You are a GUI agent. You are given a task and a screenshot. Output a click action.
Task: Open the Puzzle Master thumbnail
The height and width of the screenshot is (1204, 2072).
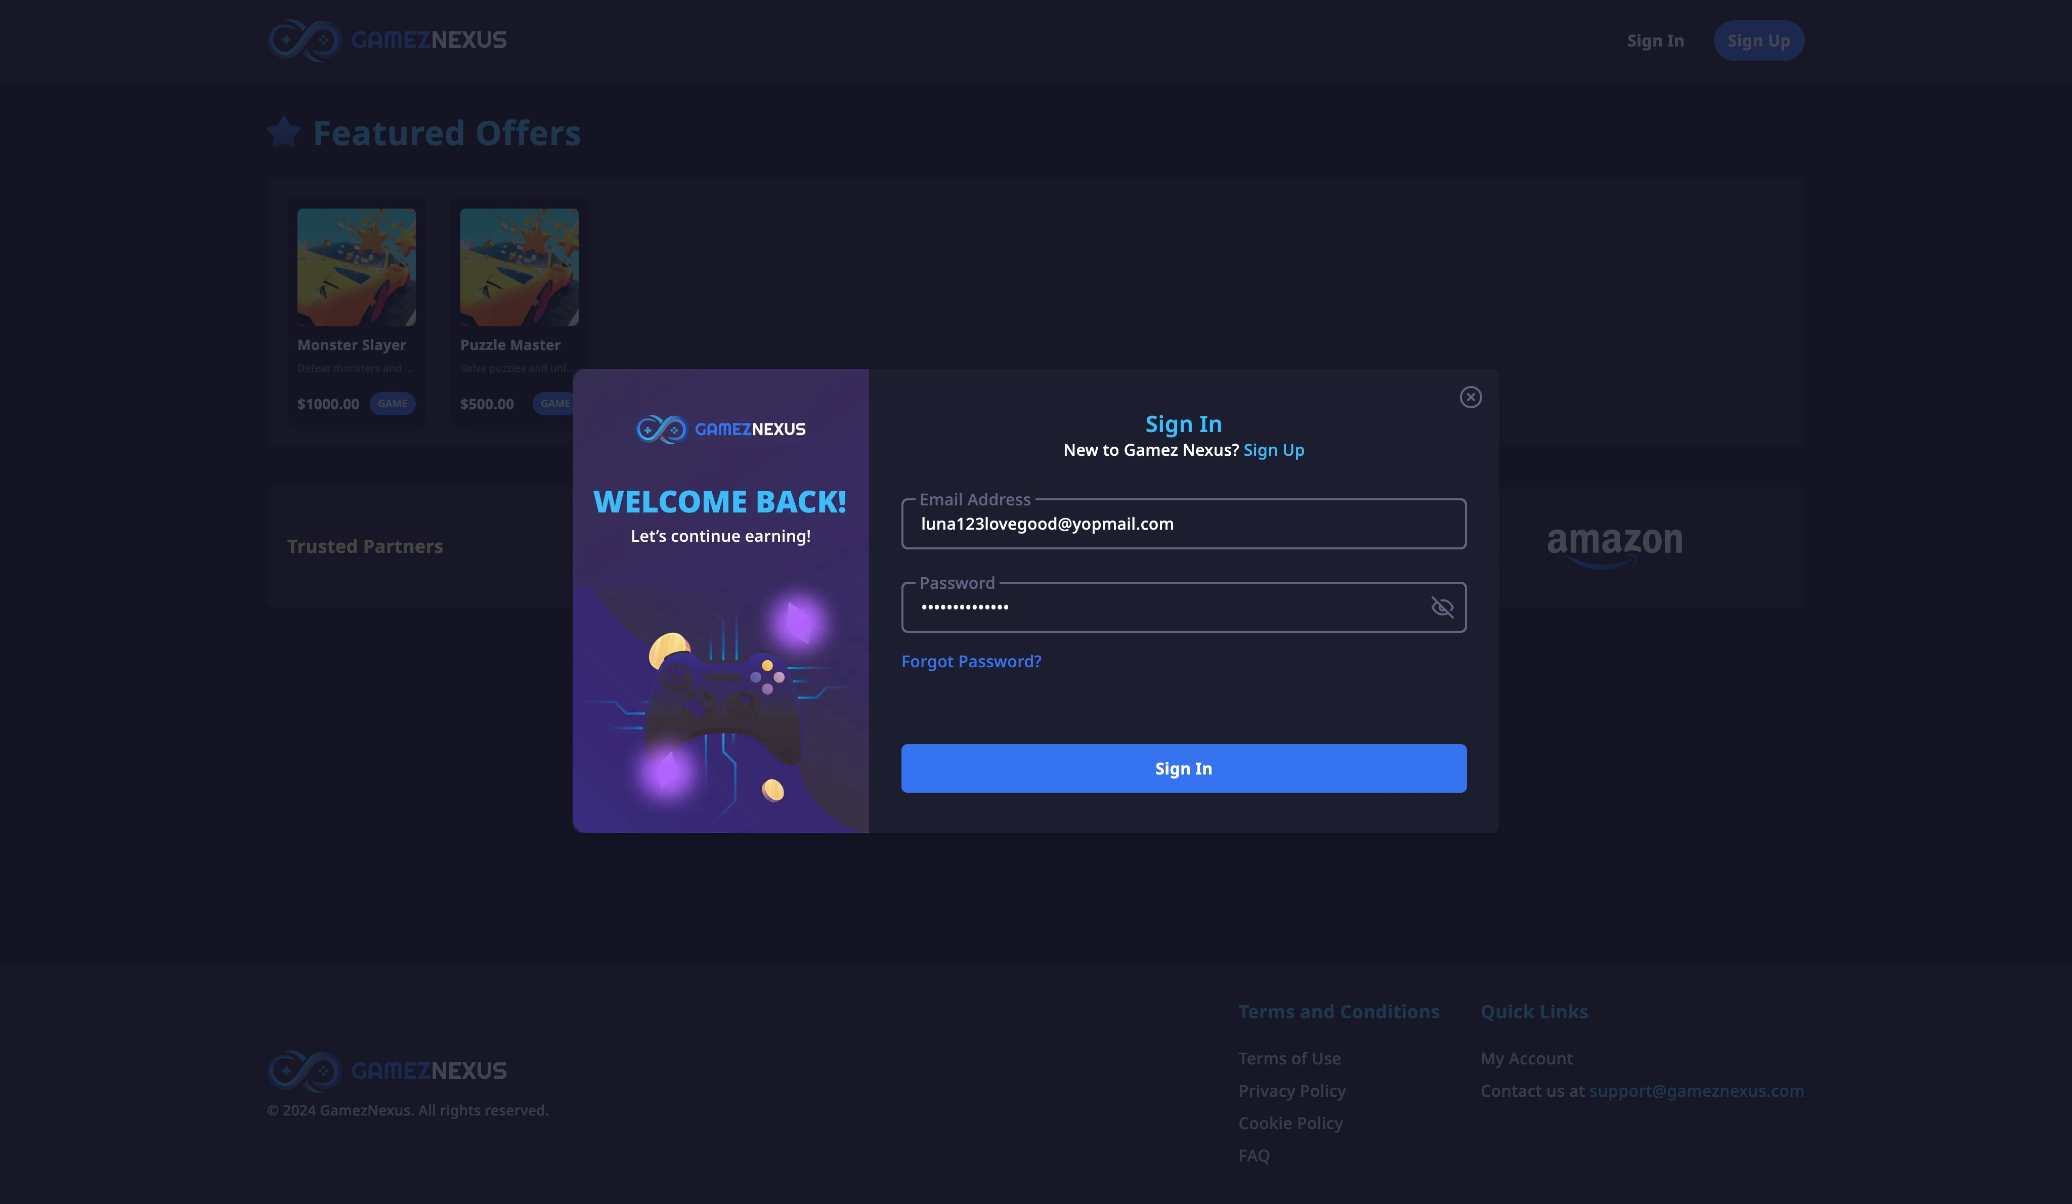(519, 267)
